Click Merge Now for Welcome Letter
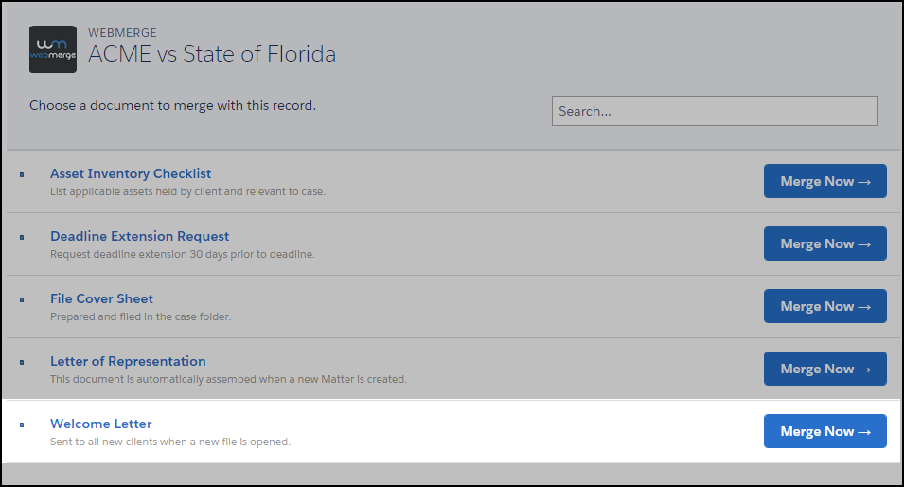The image size is (904, 487). point(824,431)
